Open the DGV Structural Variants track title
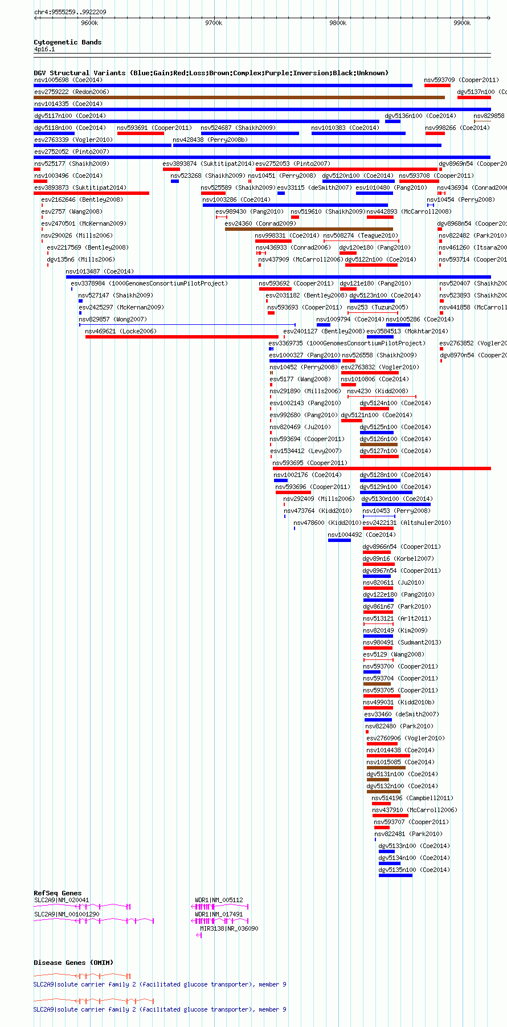507x1027 pixels. coord(211,73)
